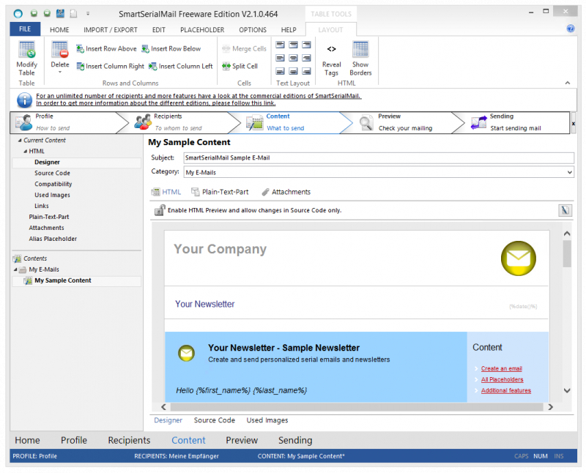Open the IMPORT / EXPORT ribbon tab
The width and height of the screenshot is (586, 473).
tap(111, 30)
